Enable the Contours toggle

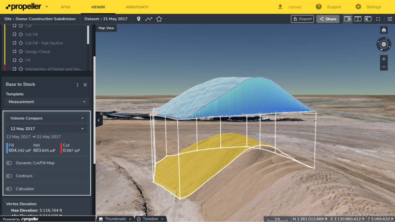(x=9, y=176)
